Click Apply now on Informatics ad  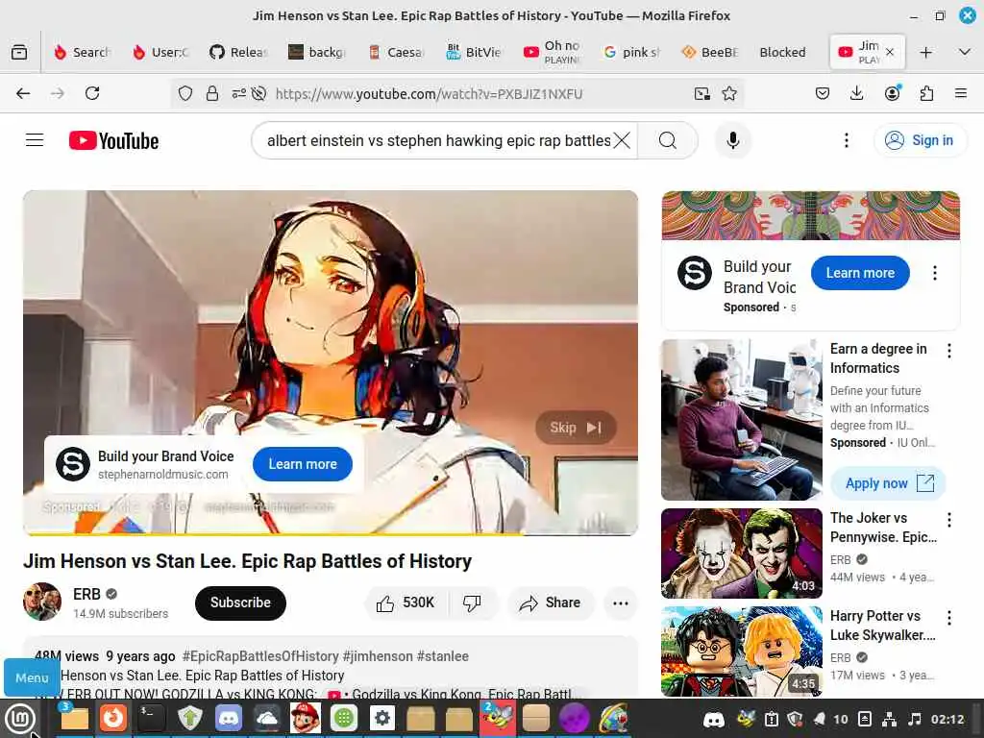point(888,483)
